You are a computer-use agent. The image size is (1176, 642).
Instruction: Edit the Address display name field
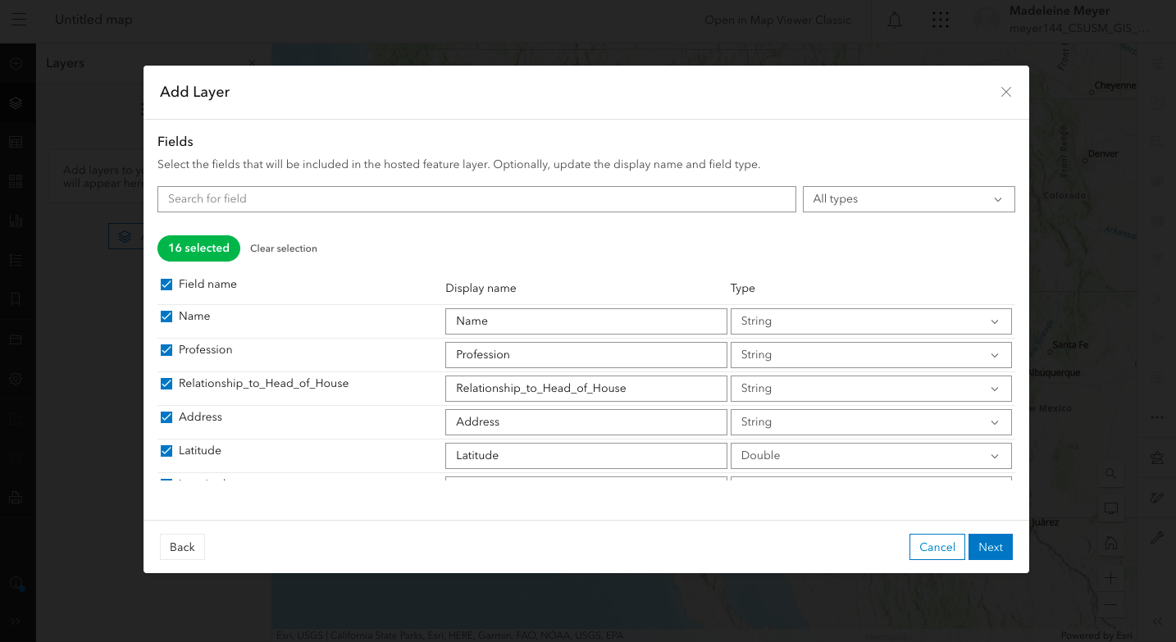(x=586, y=422)
